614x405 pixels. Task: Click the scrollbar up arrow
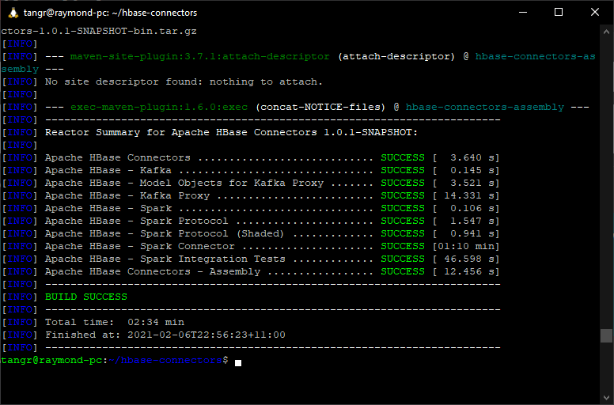click(x=607, y=32)
